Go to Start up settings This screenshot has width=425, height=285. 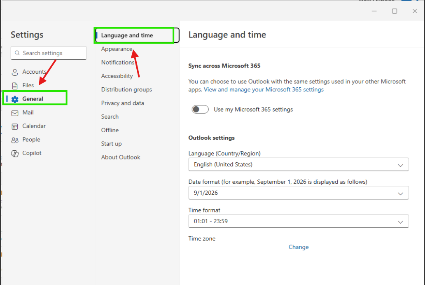tap(111, 144)
